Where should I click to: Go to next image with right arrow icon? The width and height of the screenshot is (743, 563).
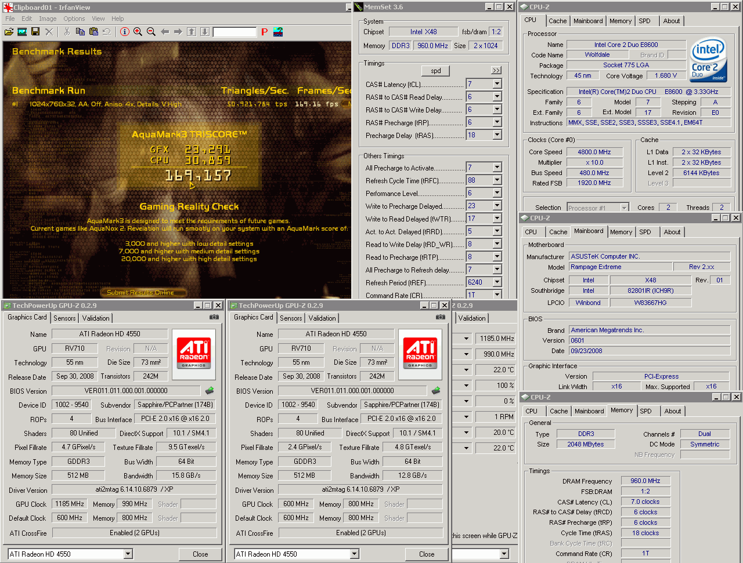[178, 32]
